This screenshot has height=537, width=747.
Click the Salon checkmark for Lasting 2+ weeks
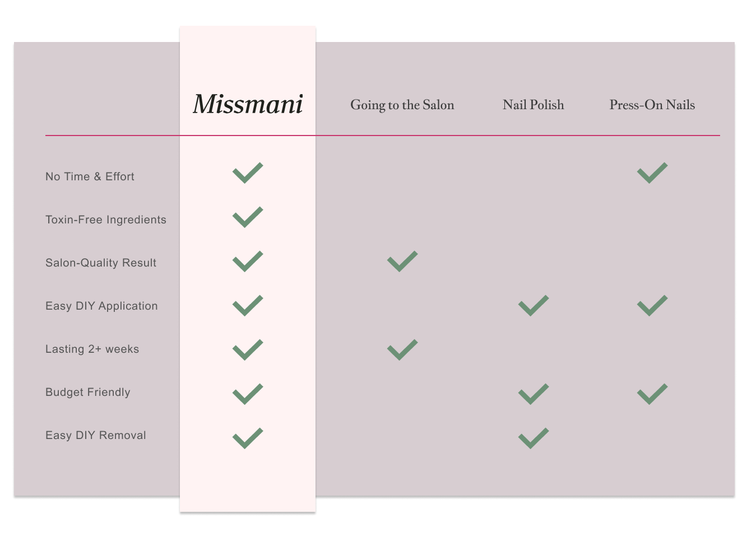[x=402, y=350]
